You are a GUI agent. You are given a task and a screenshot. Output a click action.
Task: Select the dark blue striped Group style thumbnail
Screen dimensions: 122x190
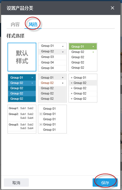pyautogui.click(x=22, y=88)
